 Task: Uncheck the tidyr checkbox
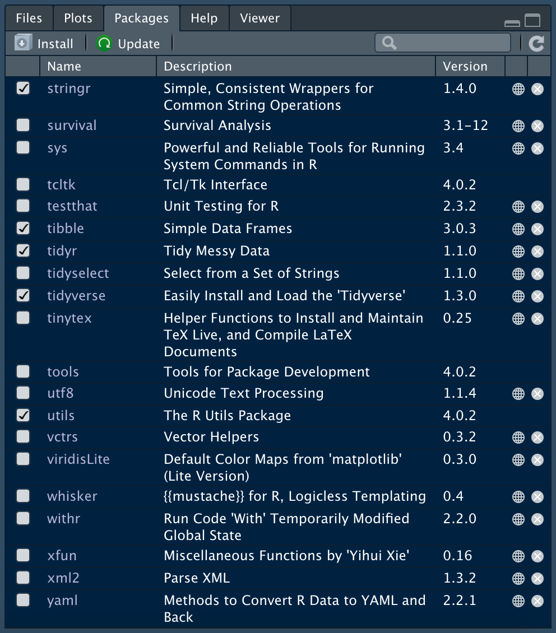[x=23, y=251]
